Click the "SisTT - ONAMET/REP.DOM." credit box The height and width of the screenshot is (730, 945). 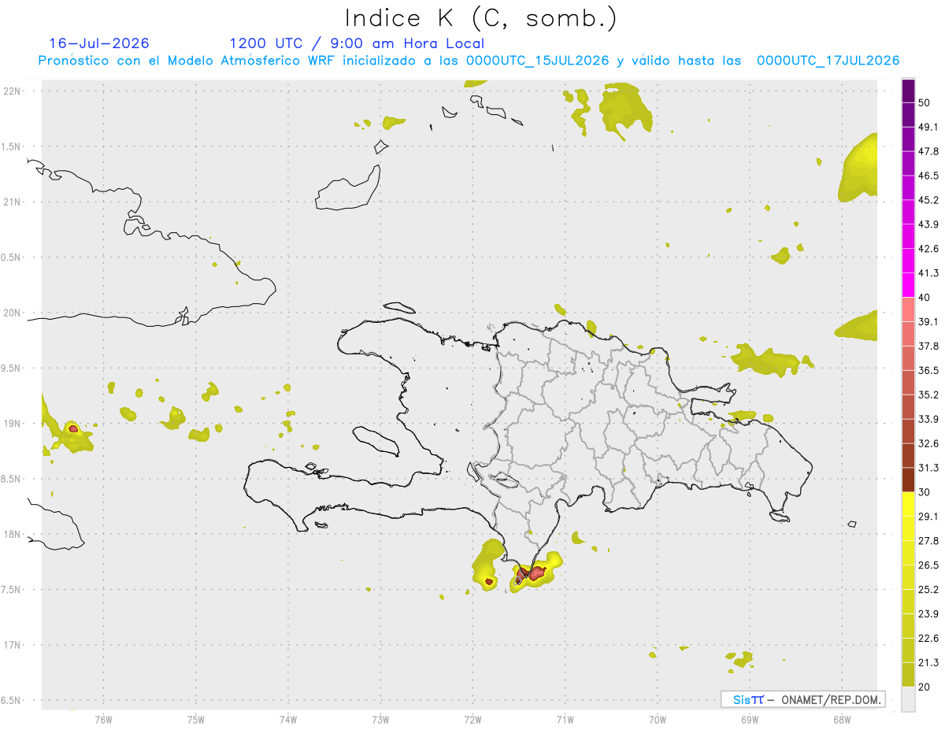pos(802,699)
